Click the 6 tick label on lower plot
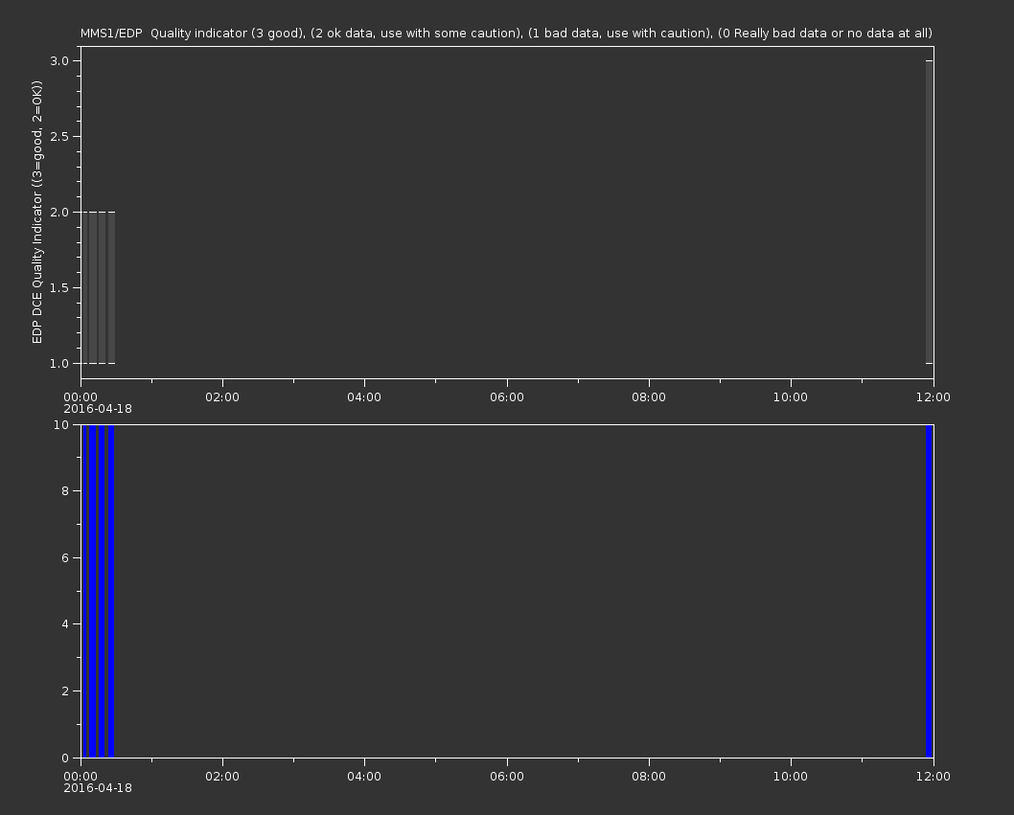Screen dimensions: 1014x815 point(65,557)
